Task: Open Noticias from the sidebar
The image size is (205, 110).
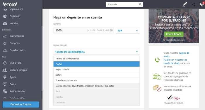Action: [x=14, y=23]
